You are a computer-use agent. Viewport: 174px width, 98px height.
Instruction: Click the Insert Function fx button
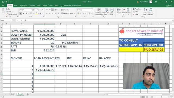(x=26, y=20)
